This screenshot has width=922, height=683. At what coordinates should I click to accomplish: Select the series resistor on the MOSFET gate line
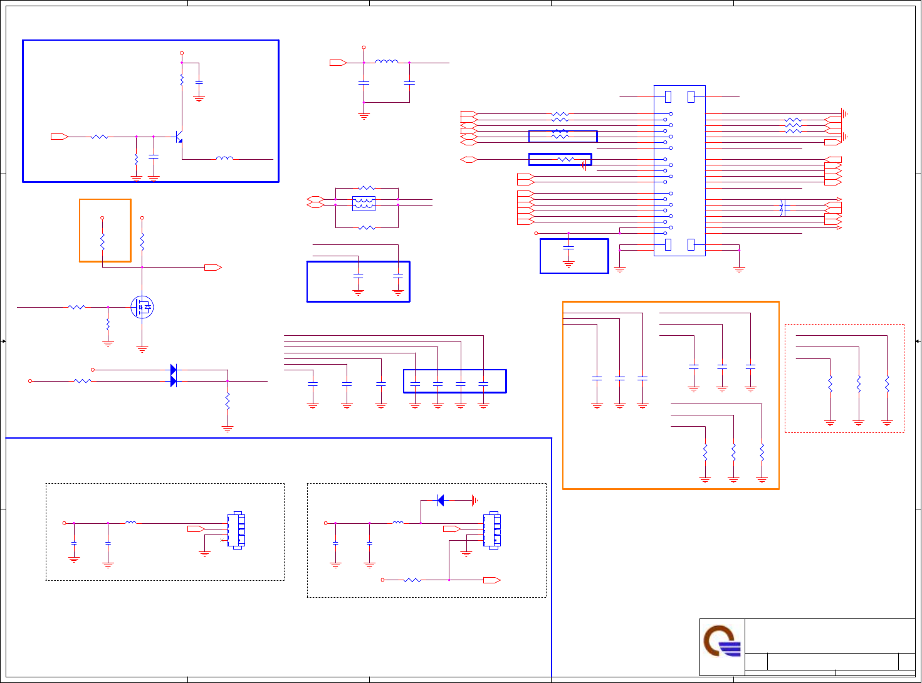76,307
